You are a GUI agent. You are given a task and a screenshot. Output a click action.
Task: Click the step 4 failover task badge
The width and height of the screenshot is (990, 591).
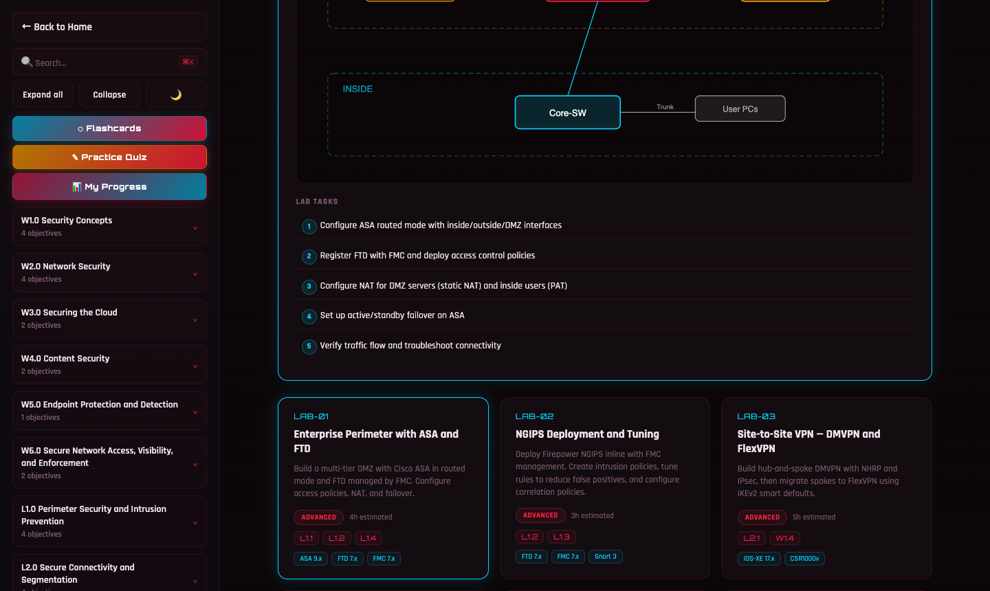(309, 316)
